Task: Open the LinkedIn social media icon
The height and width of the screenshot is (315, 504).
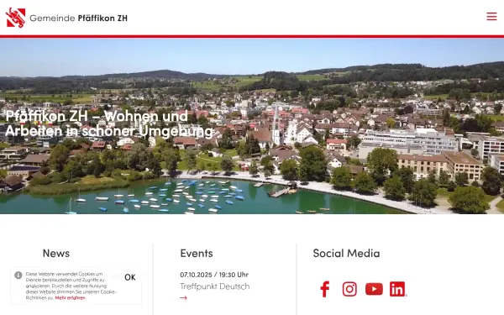Action: 397,289
